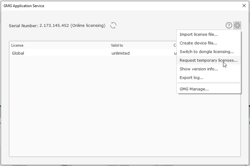Open the help question mark icon
Viewport: 250px width, 166px height.
pyautogui.click(x=229, y=25)
